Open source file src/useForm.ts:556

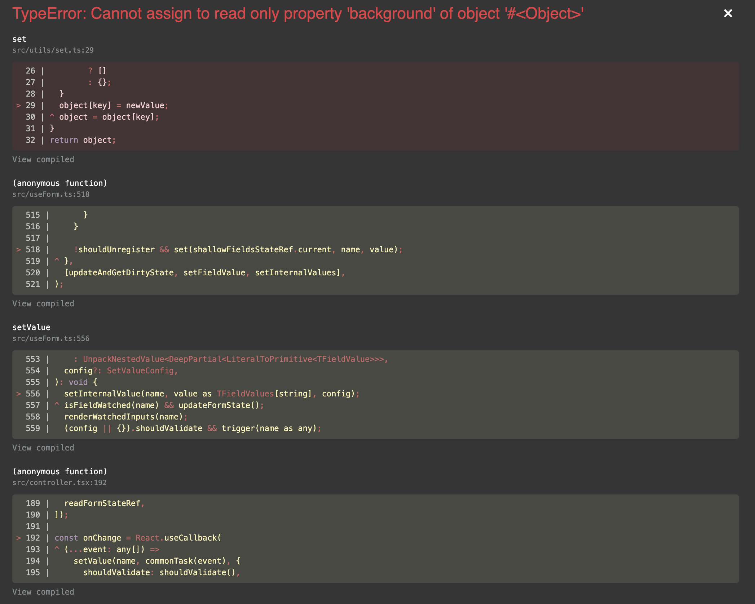[50, 338]
